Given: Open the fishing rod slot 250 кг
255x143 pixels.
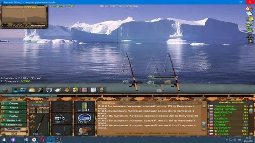Looking at the screenshot, I should coord(39,124).
